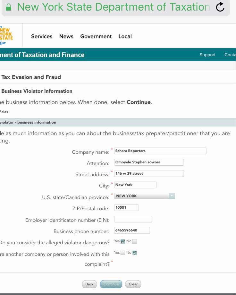The image size is (236, 295).
Task: Click the City field
Action: pyautogui.click(x=135, y=185)
